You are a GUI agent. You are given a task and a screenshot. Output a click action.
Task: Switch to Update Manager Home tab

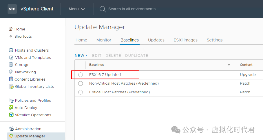[81, 40]
